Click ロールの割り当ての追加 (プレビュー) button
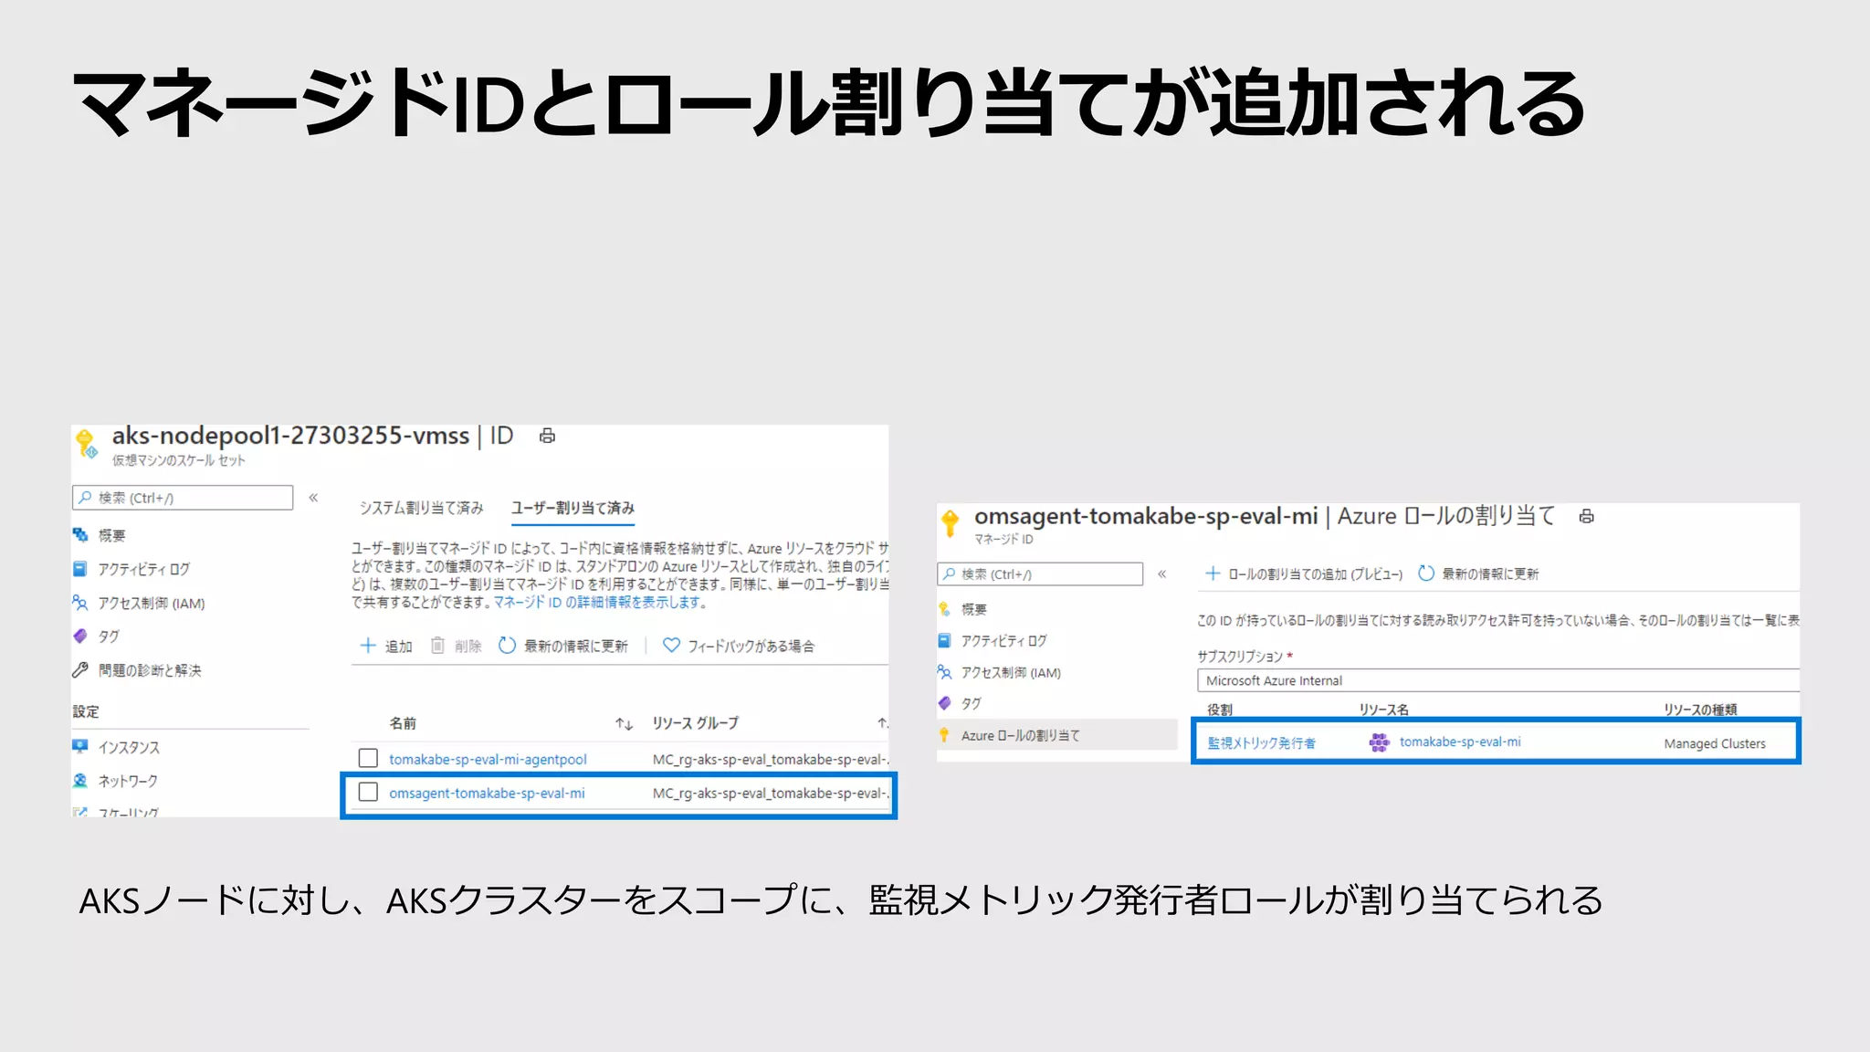 pos(1303,573)
